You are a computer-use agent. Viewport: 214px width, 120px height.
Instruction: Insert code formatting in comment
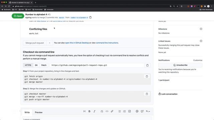coord(107,111)
